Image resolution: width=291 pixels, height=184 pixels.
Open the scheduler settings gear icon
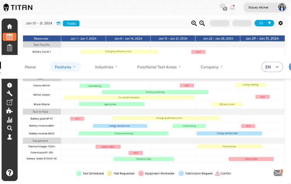[x=280, y=23]
